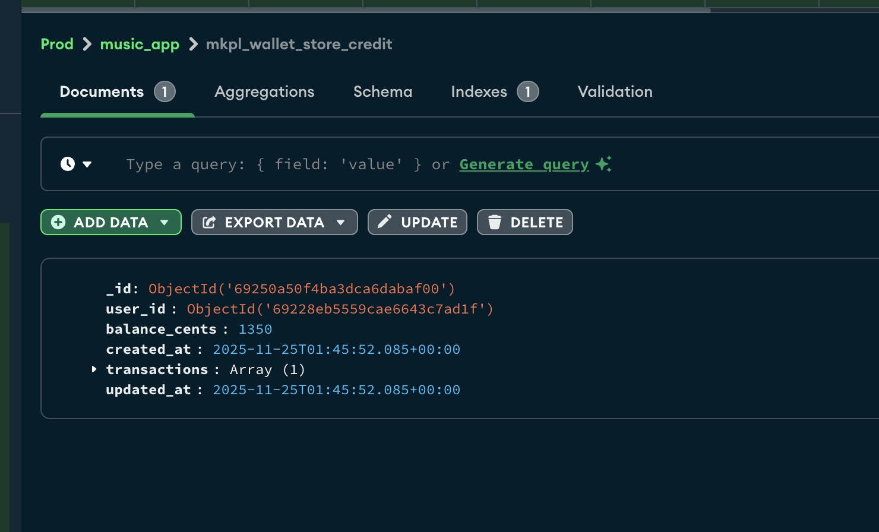Click the trash icon on Delete
The image size is (879, 532).
[494, 222]
